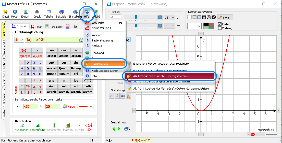Switch to the Parameter tab
Image resolution: width=282 pixels, height=143 pixels.
point(54,26)
